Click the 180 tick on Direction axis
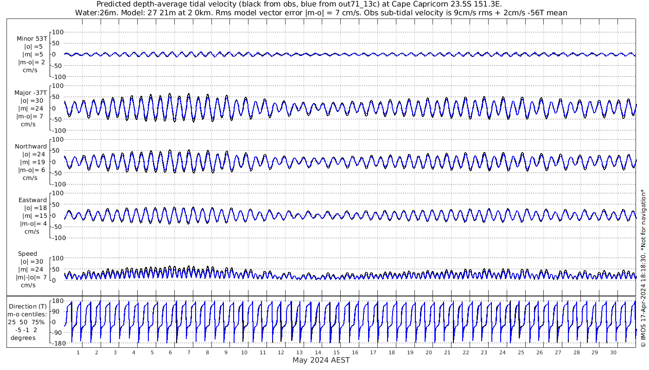The image size is (649, 370). point(57,301)
